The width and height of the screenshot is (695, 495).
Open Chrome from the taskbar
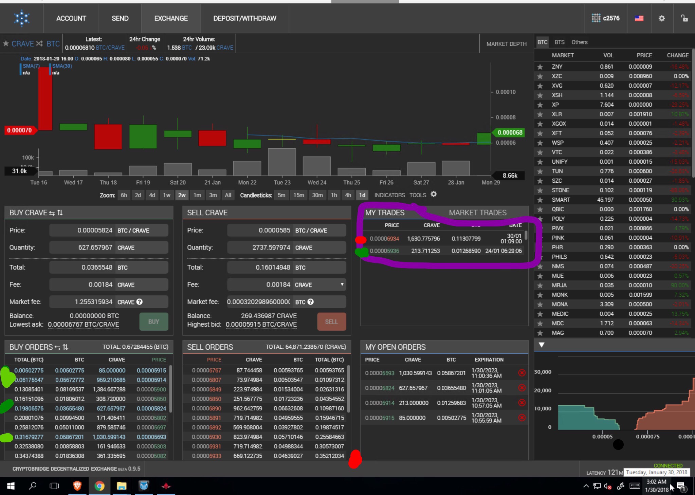[99, 486]
